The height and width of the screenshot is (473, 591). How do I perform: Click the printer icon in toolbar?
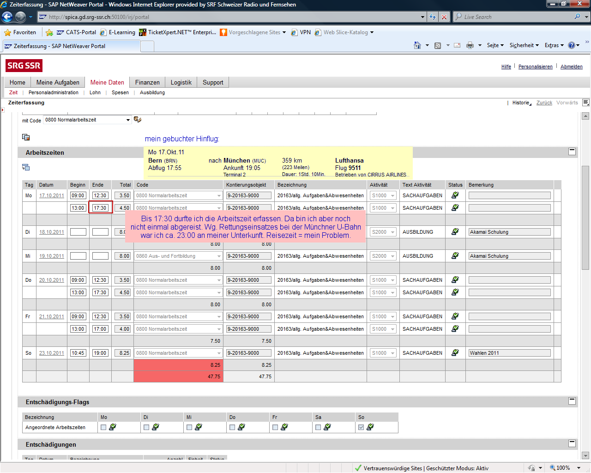tap(470, 45)
